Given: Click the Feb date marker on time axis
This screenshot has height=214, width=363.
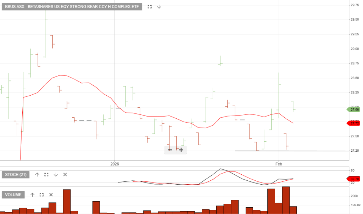Looking at the screenshot, I should 279,164.
